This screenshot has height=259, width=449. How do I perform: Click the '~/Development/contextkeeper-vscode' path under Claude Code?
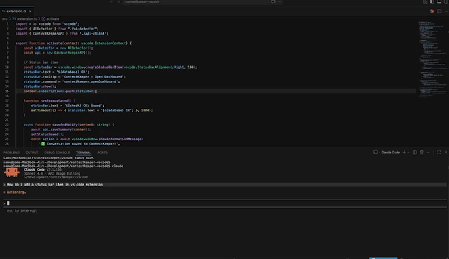tap(56, 177)
